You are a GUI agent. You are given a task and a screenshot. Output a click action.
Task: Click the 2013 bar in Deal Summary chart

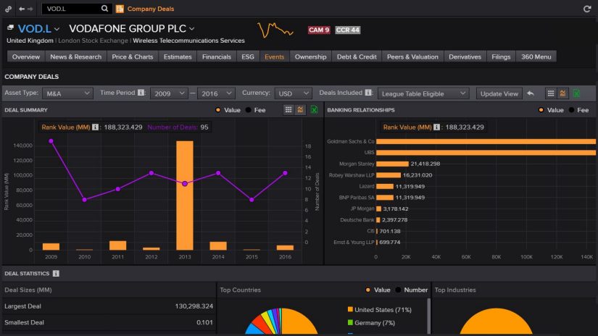pos(185,196)
